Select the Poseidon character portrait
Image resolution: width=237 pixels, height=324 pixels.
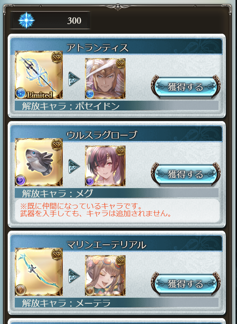105,79
